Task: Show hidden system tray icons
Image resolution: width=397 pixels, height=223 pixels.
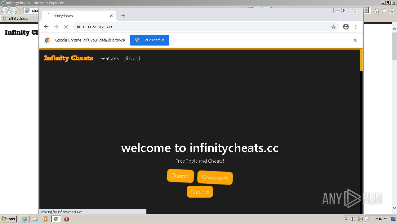Action: [346, 219]
